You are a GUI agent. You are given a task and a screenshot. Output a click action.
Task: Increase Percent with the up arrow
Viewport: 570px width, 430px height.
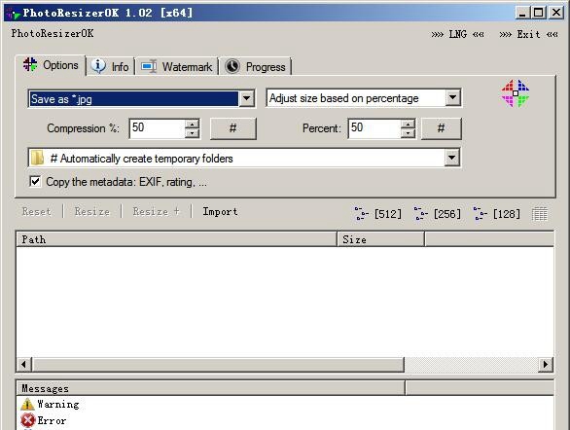[409, 124]
